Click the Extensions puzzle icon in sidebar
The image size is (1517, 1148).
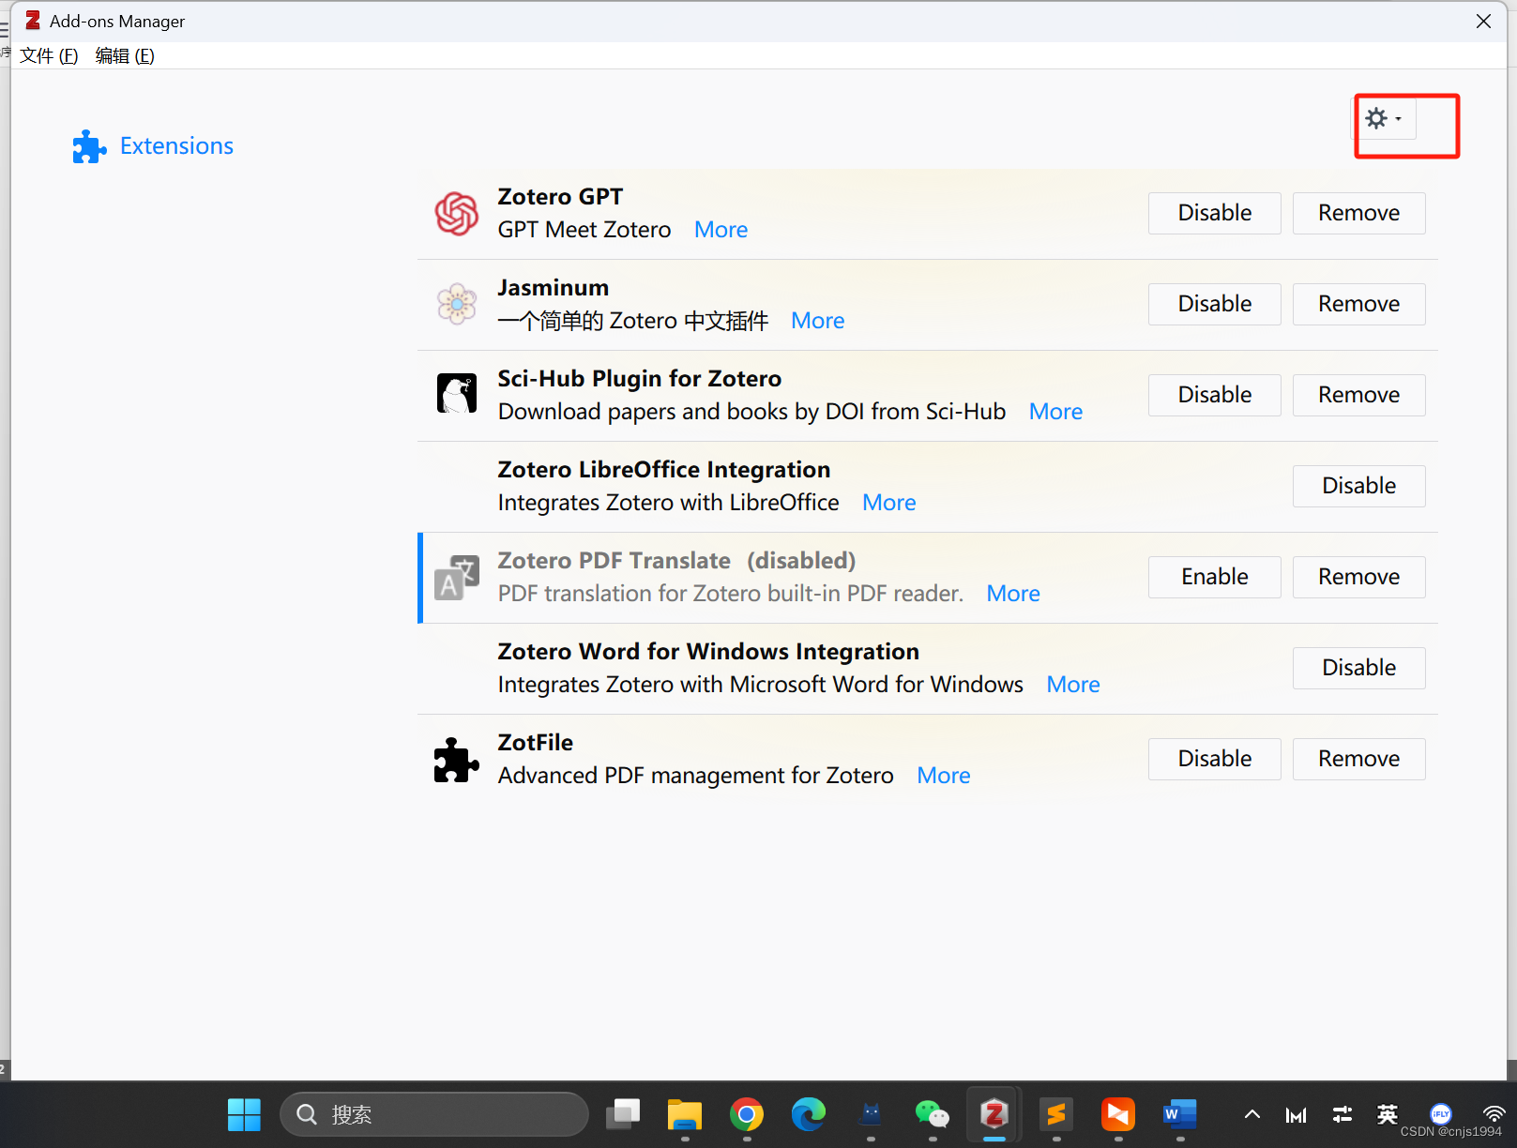point(89,146)
